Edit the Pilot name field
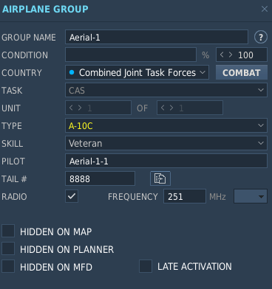This screenshot has height=289, width=272. click(x=166, y=161)
